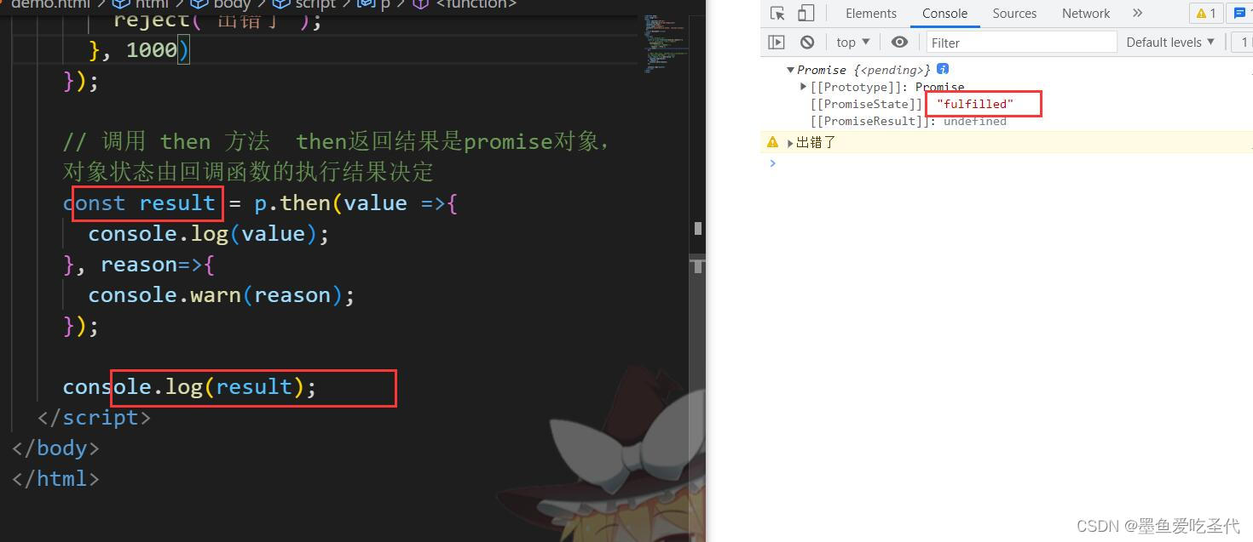Expand the 出错了 warning message

tap(790, 143)
